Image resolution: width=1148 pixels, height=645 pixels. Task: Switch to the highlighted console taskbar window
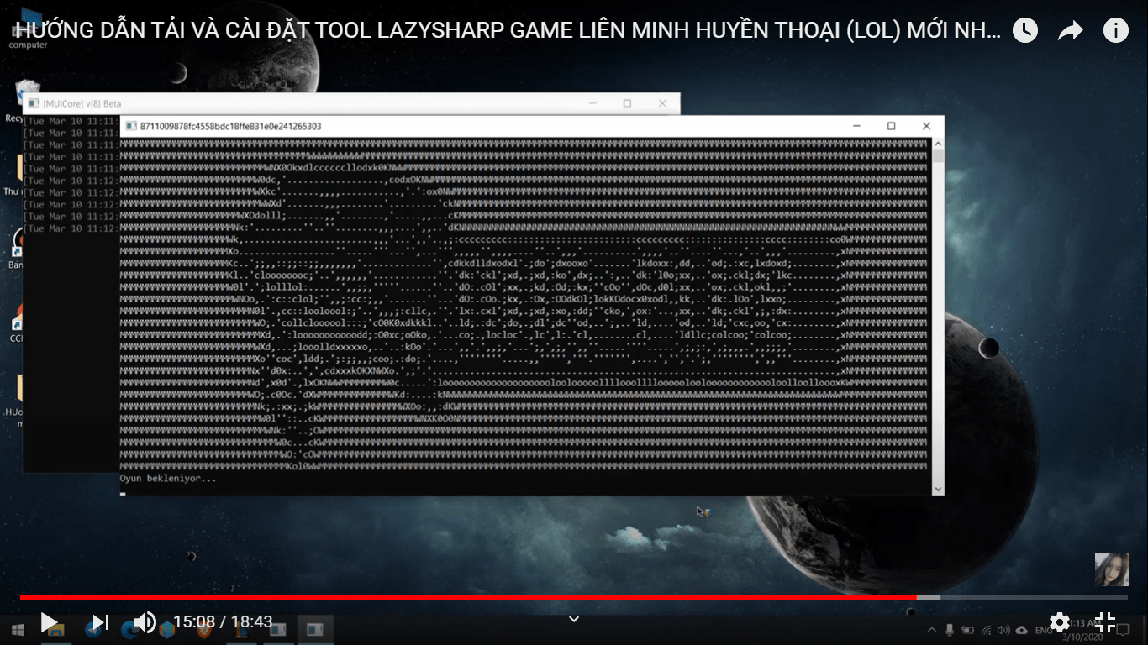[316, 628]
